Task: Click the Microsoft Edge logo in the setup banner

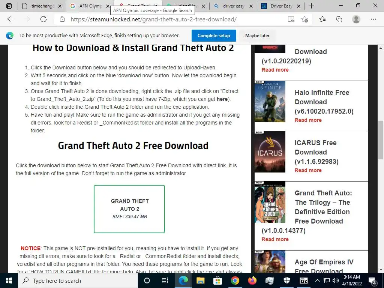Action: tap(10, 36)
